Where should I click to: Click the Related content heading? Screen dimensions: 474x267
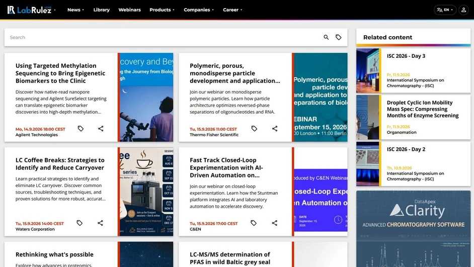point(387,37)
